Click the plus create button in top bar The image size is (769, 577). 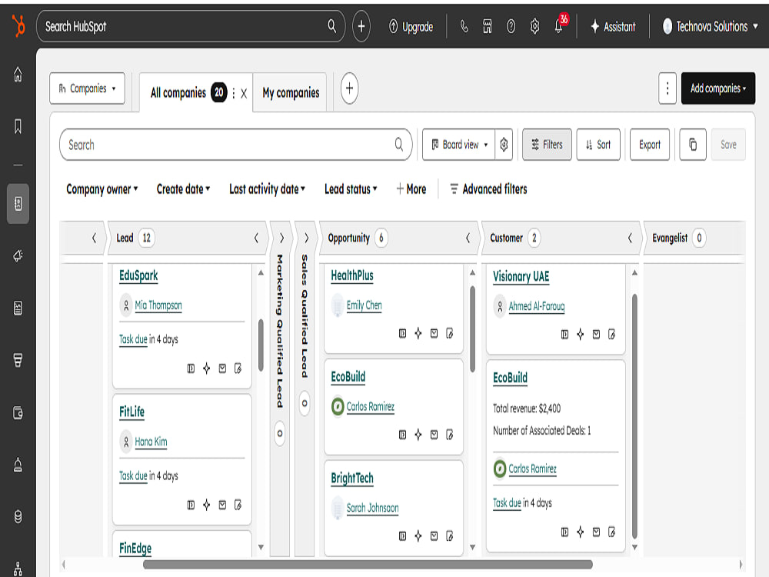tap(361, 26)
